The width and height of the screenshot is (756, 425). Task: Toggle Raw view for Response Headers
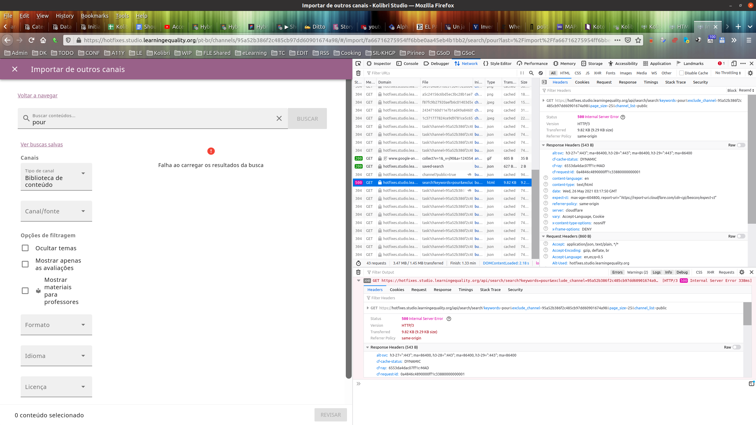click(x=741, y=145)
